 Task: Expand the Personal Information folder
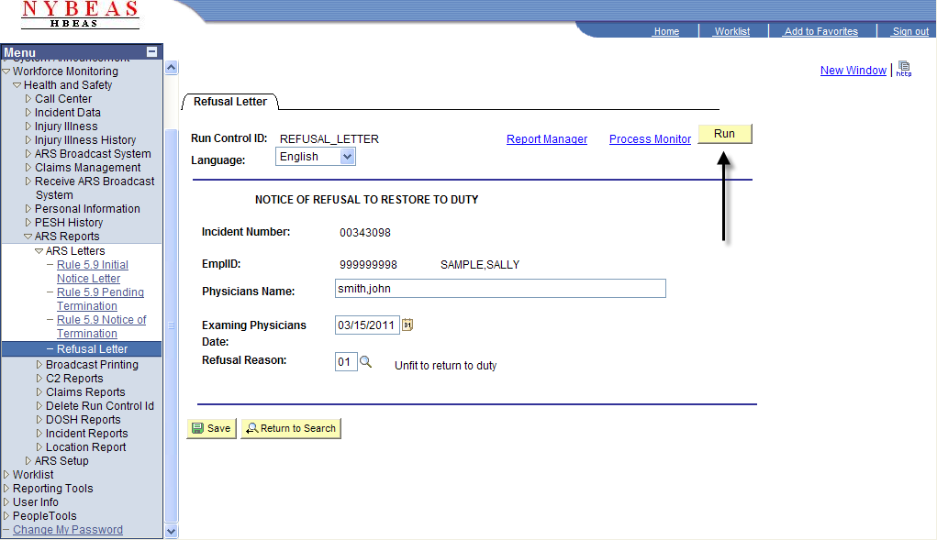click(28, 208)
